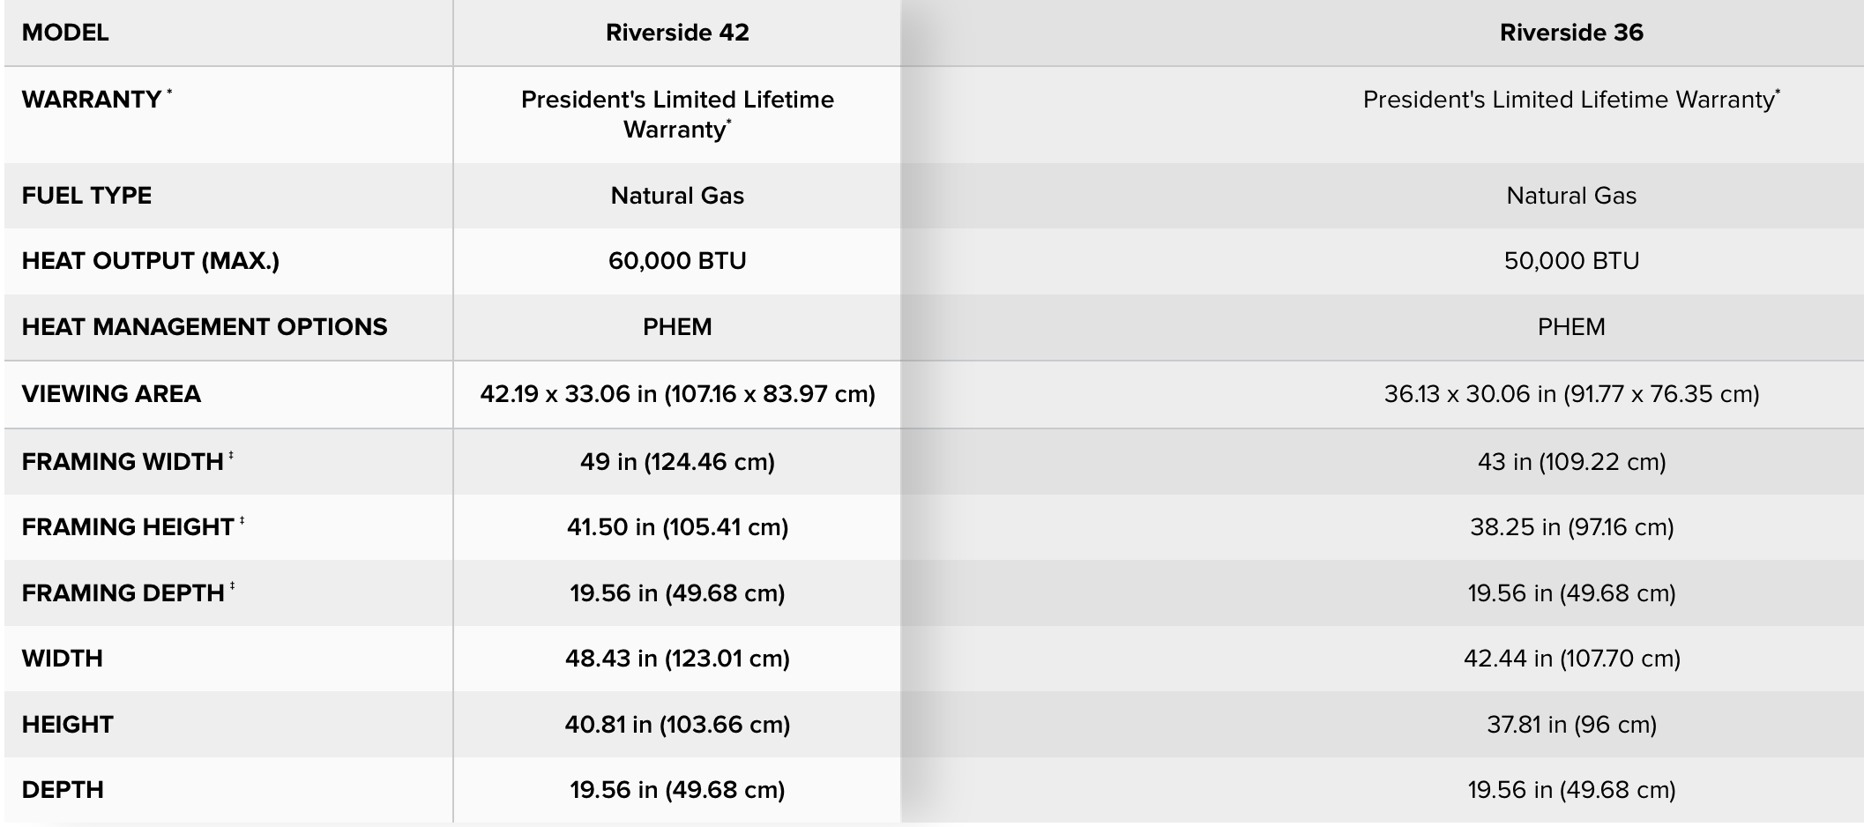Select the WARRANTY row label

click(x=92, y=100)
